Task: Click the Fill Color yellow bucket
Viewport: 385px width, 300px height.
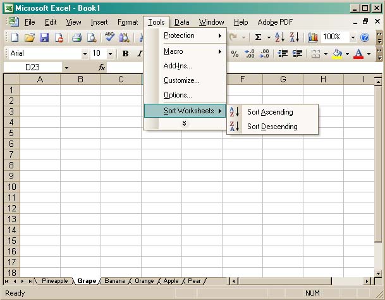Action: click(338, 54)
